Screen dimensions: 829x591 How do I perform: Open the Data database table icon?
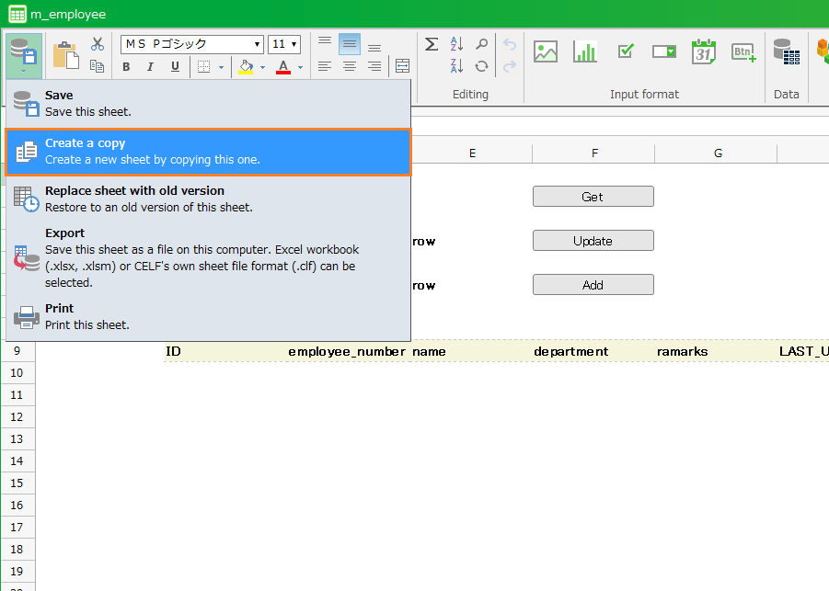[786, 52]
